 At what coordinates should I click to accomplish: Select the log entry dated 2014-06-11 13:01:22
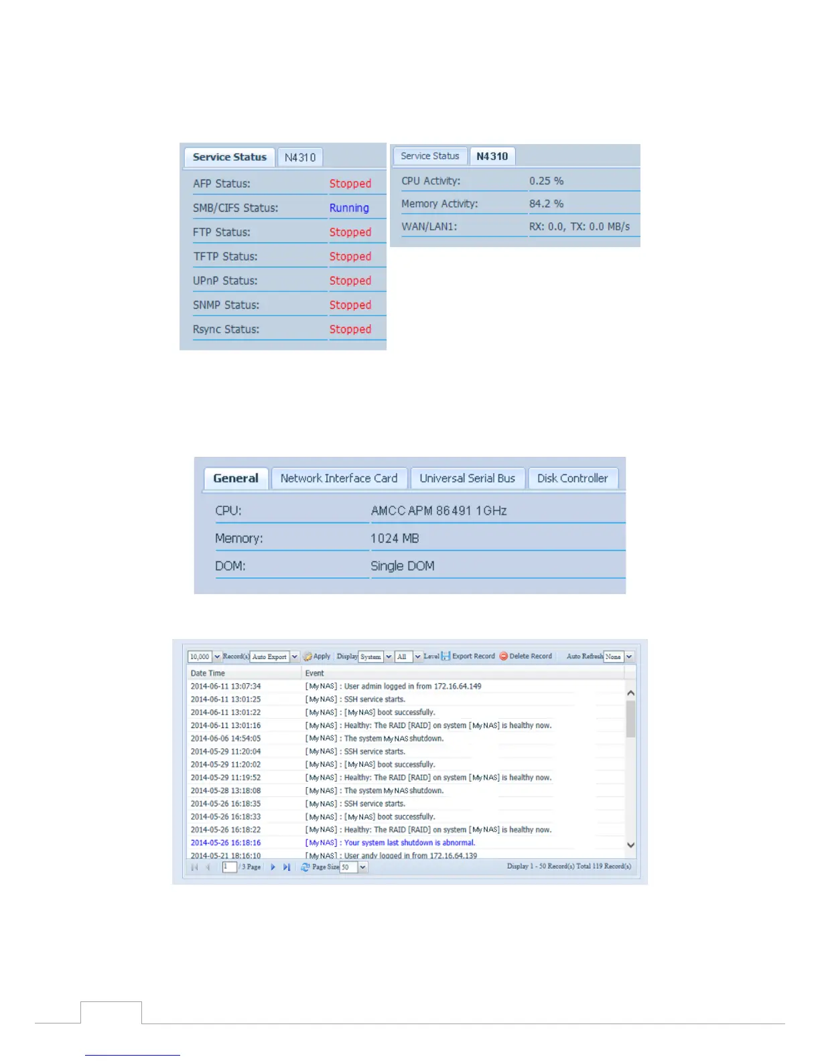point(405,713)
